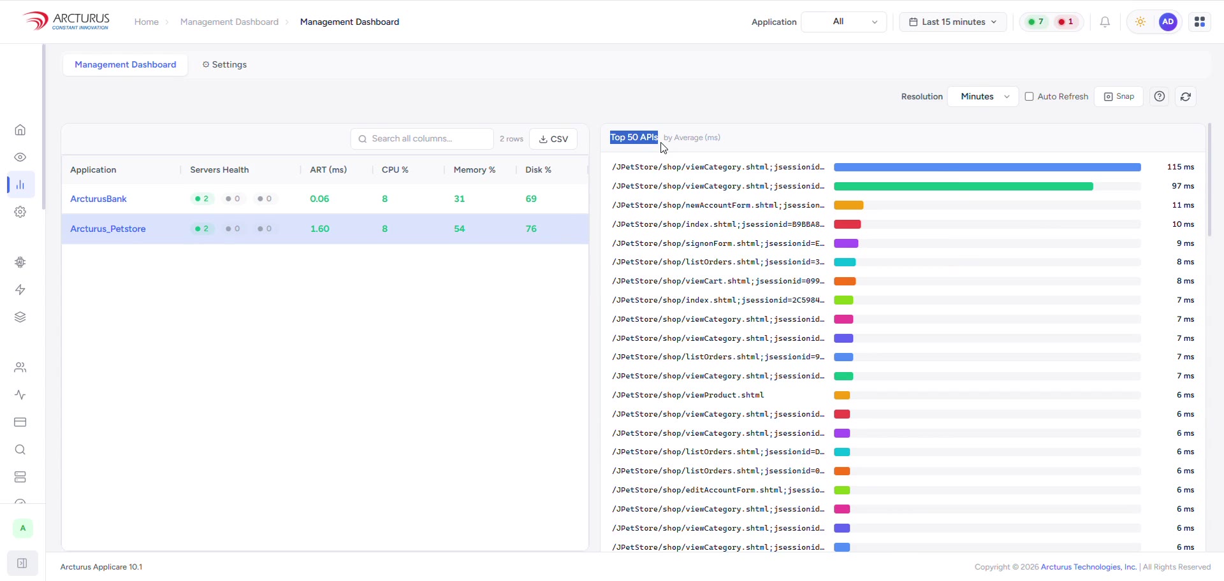Download table as CSV
Image resolution: width=1224 pixels, height=581 pixels.
553,139
